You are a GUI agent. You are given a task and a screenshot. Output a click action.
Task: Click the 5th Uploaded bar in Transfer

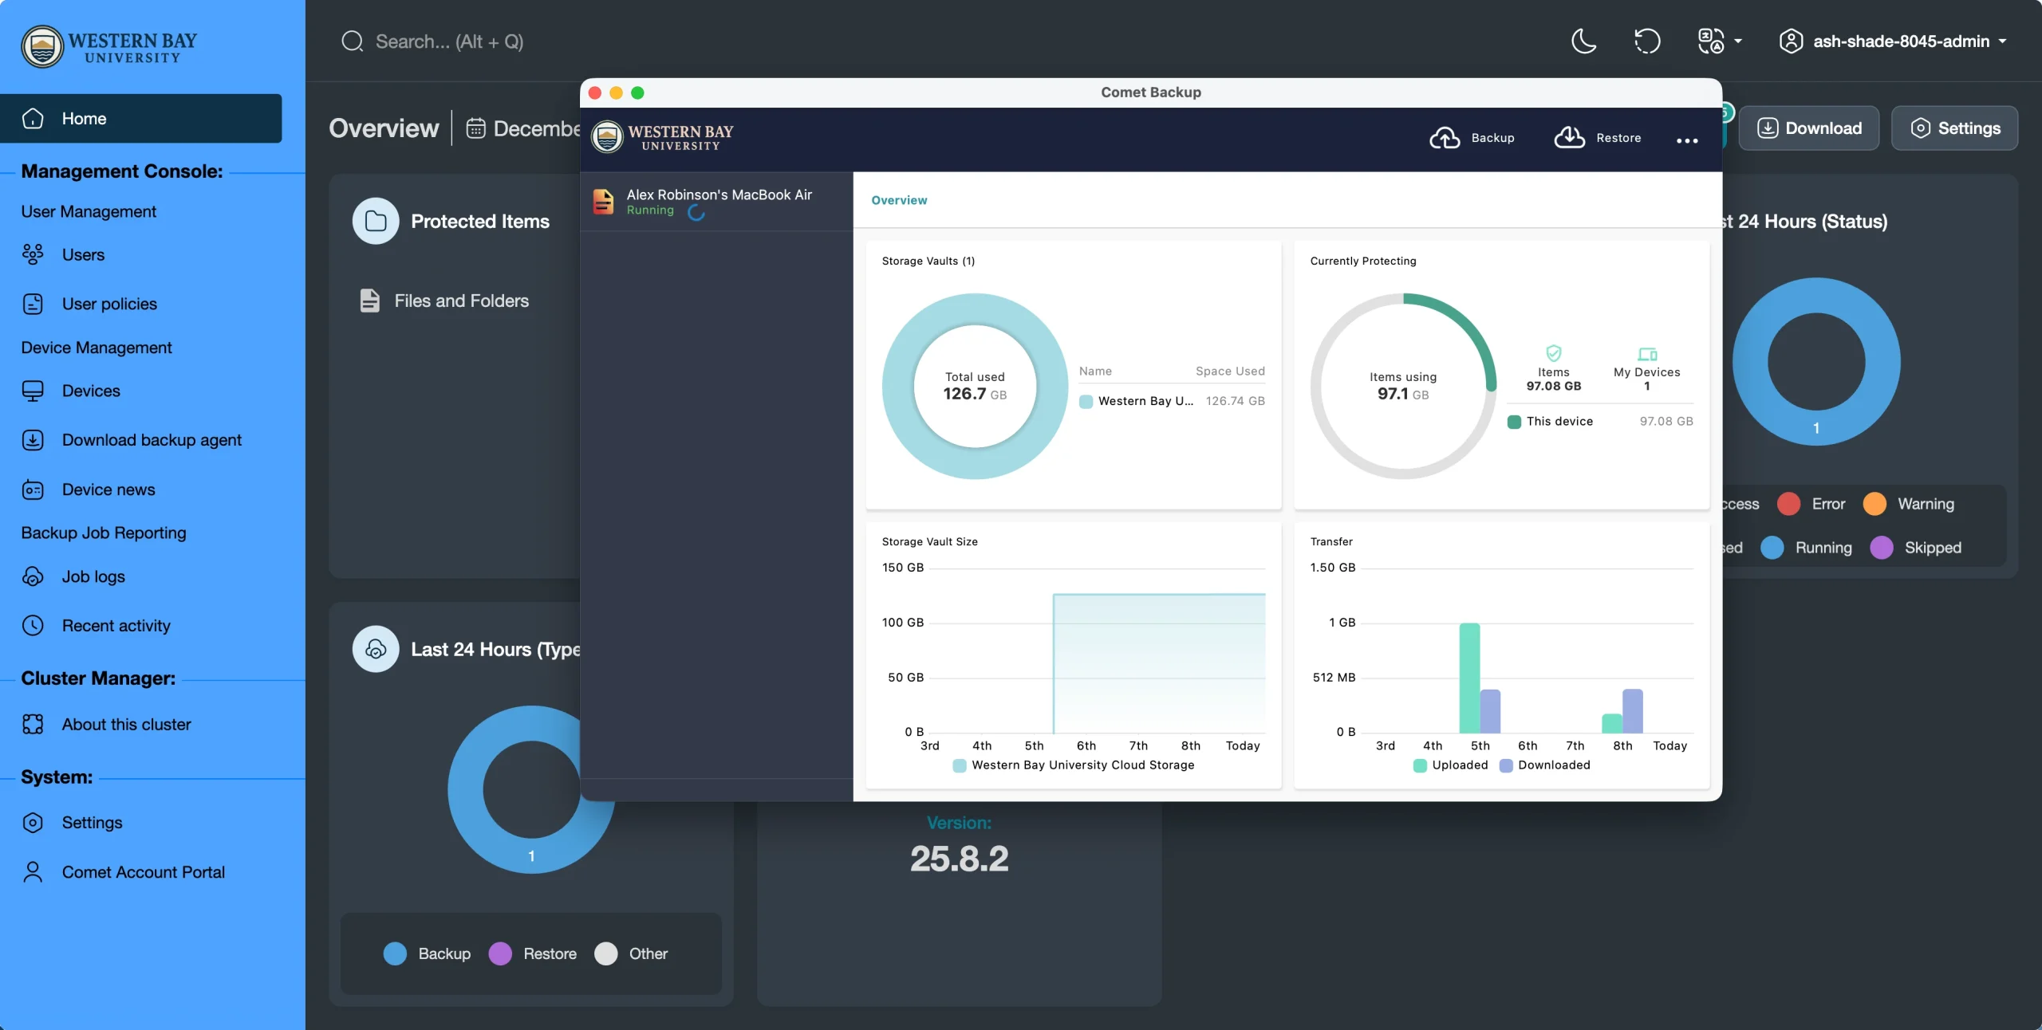1469,678
